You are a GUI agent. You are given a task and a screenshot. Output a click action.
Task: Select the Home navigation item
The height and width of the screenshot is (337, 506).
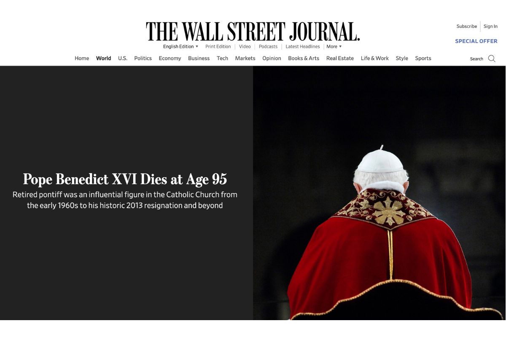coord(82,58)
